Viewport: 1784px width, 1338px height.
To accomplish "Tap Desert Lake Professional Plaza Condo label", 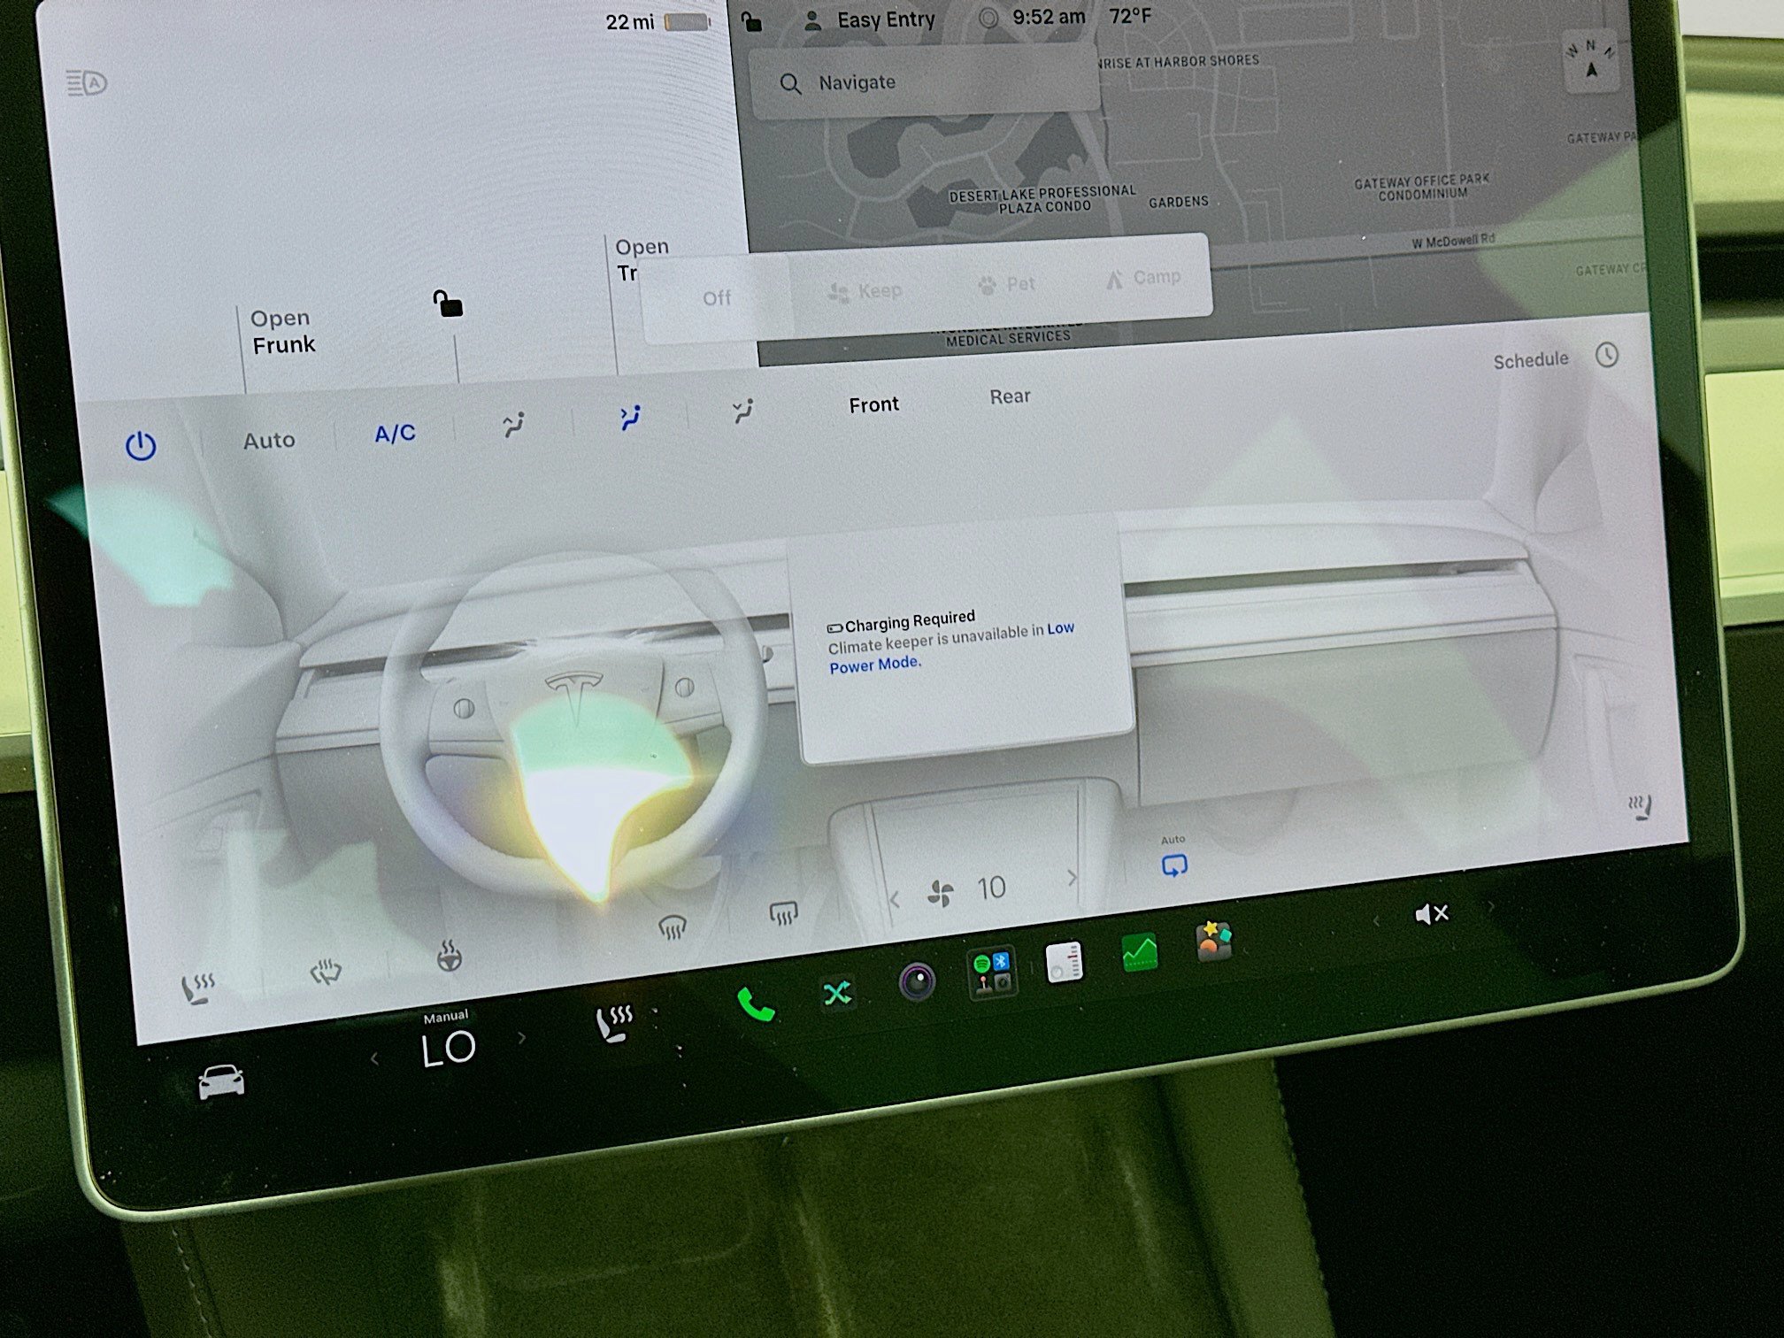I will coord(1043,199).
